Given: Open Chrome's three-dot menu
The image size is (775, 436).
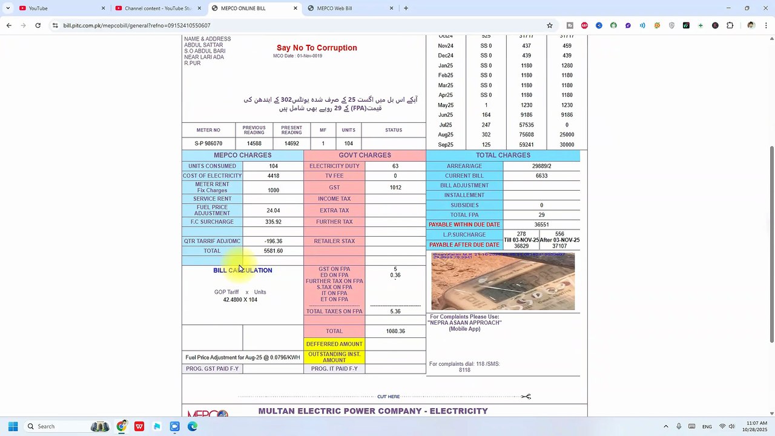Looking at the screenshot, I should (x=766, y=25).
